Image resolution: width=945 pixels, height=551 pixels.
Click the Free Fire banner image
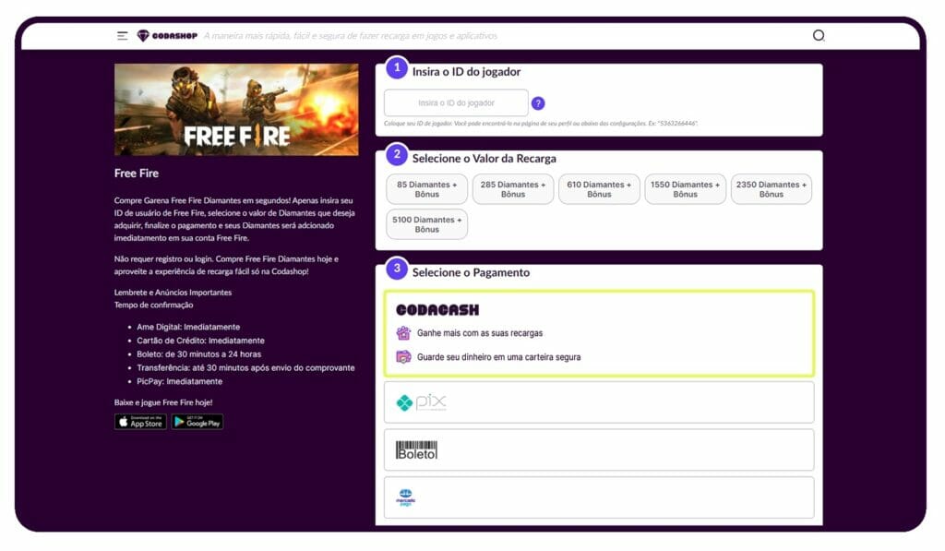[236, 109]
